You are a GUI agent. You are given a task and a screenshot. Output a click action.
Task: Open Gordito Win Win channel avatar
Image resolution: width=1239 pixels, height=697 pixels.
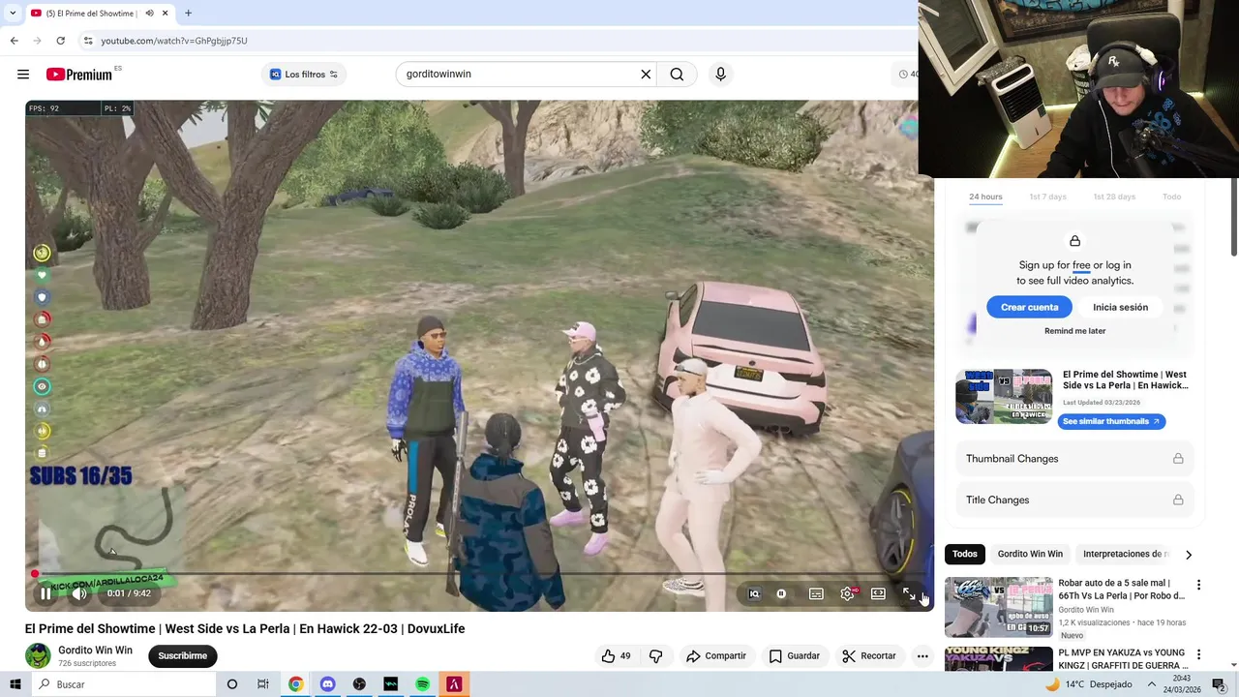(38, 655)
